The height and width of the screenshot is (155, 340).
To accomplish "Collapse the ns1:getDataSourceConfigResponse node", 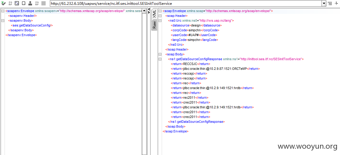I will (x=160, y=59).
